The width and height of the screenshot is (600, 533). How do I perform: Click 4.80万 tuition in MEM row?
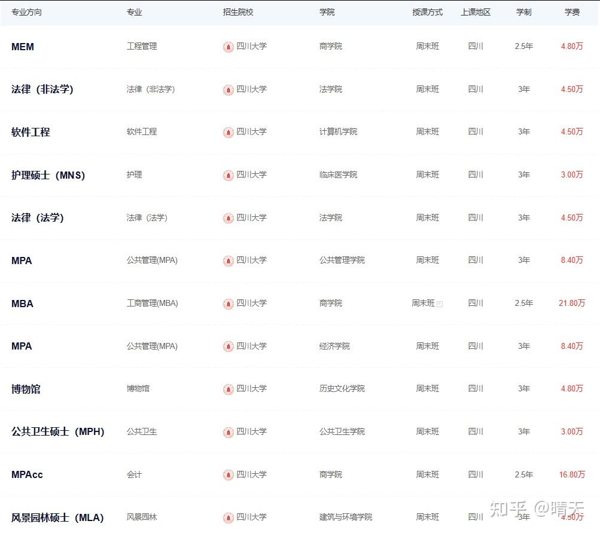tap(572, 46)
